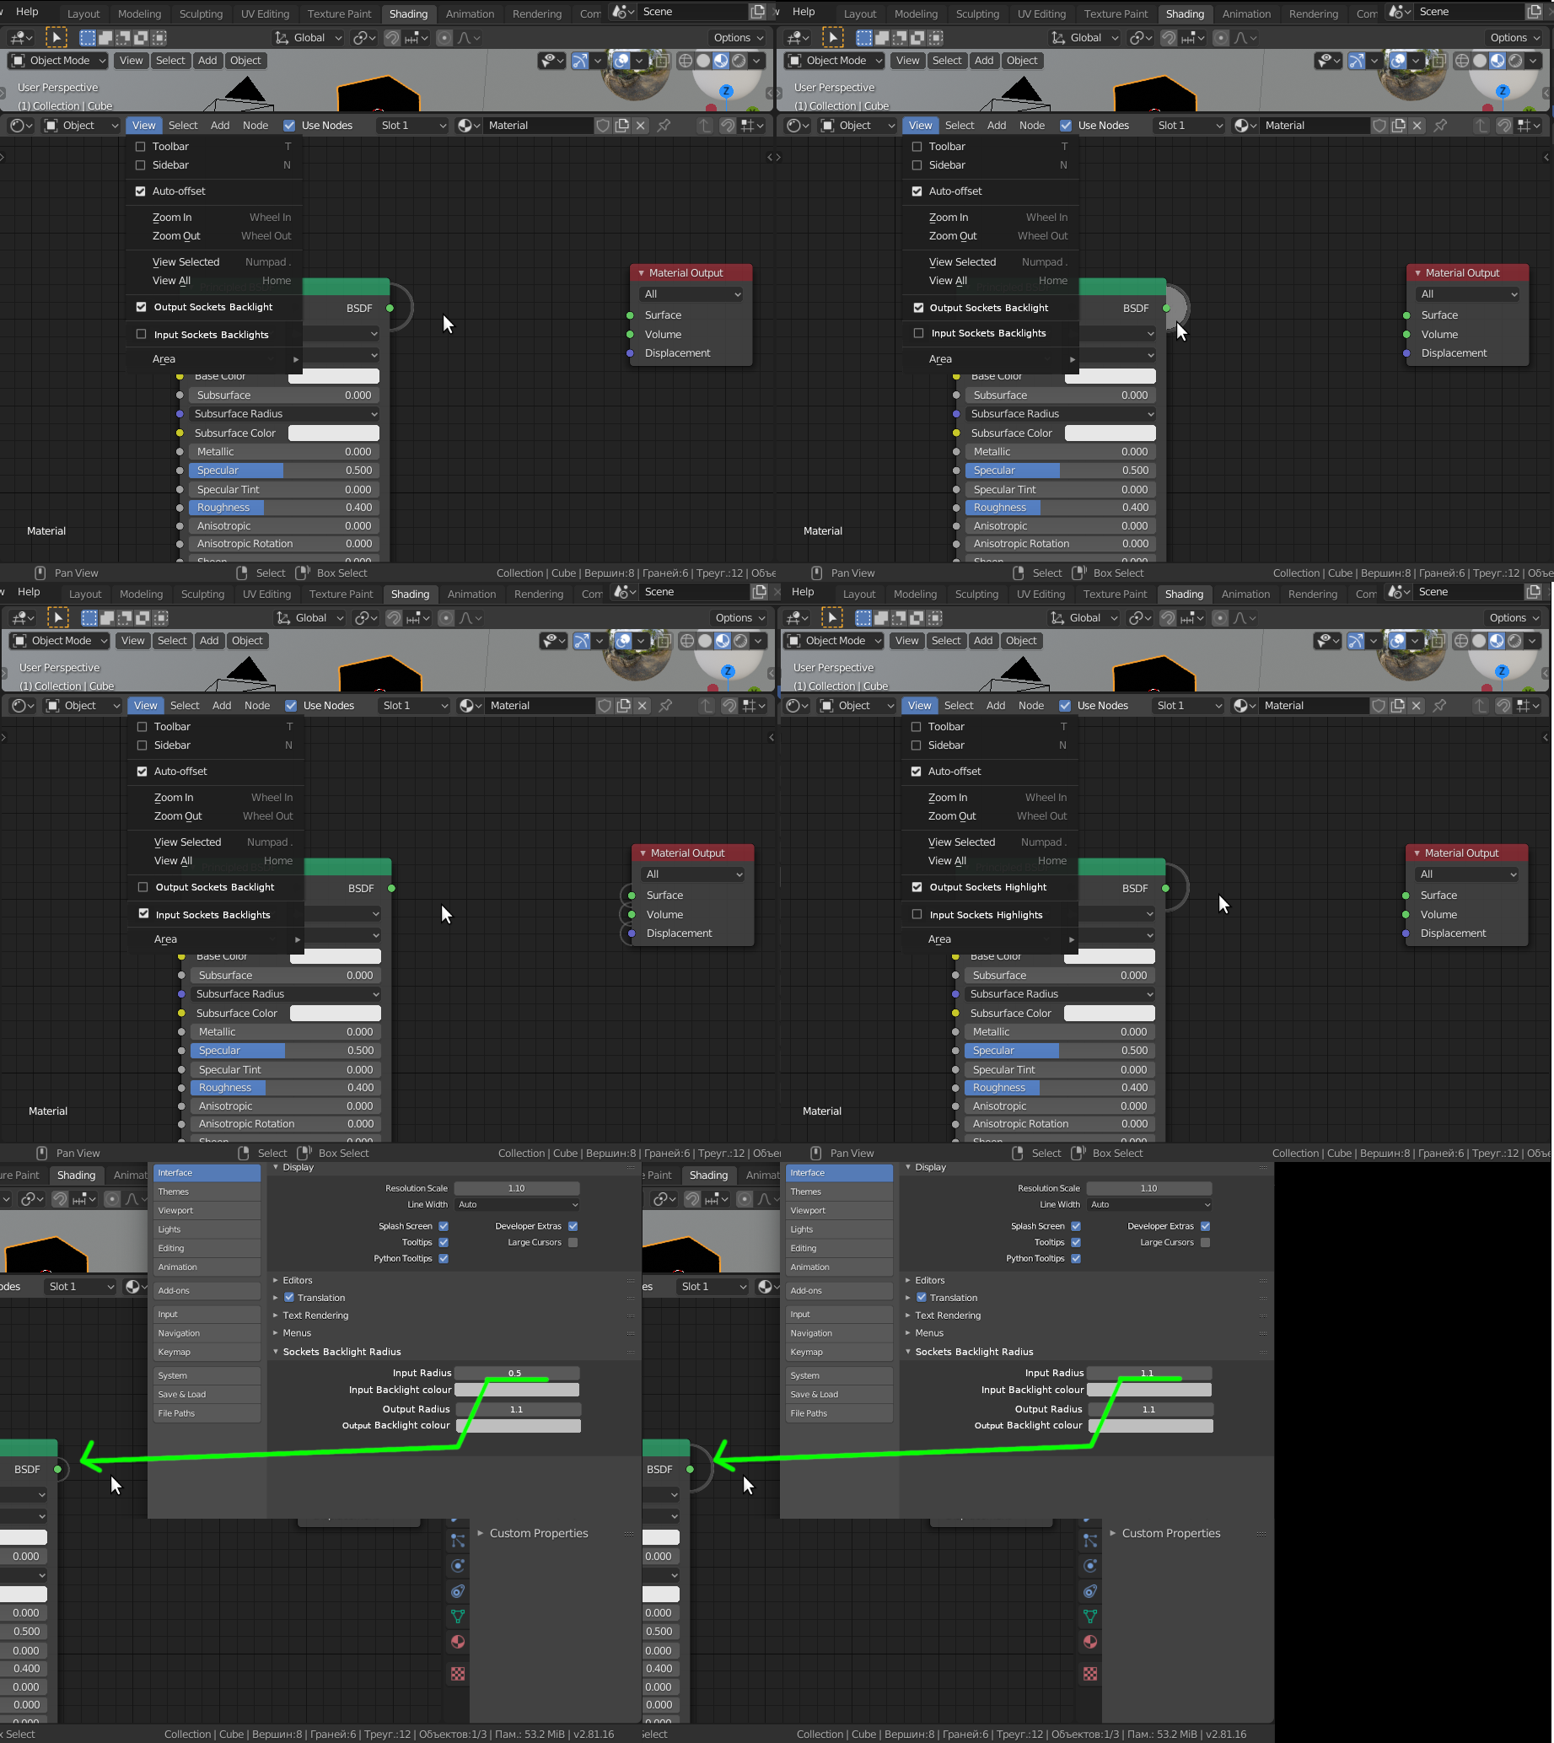Select rendered shading sphere icon, Output Sockets Highlight screenshot
Screen dimensions: 1554x1743
(x=1514, y=641)
